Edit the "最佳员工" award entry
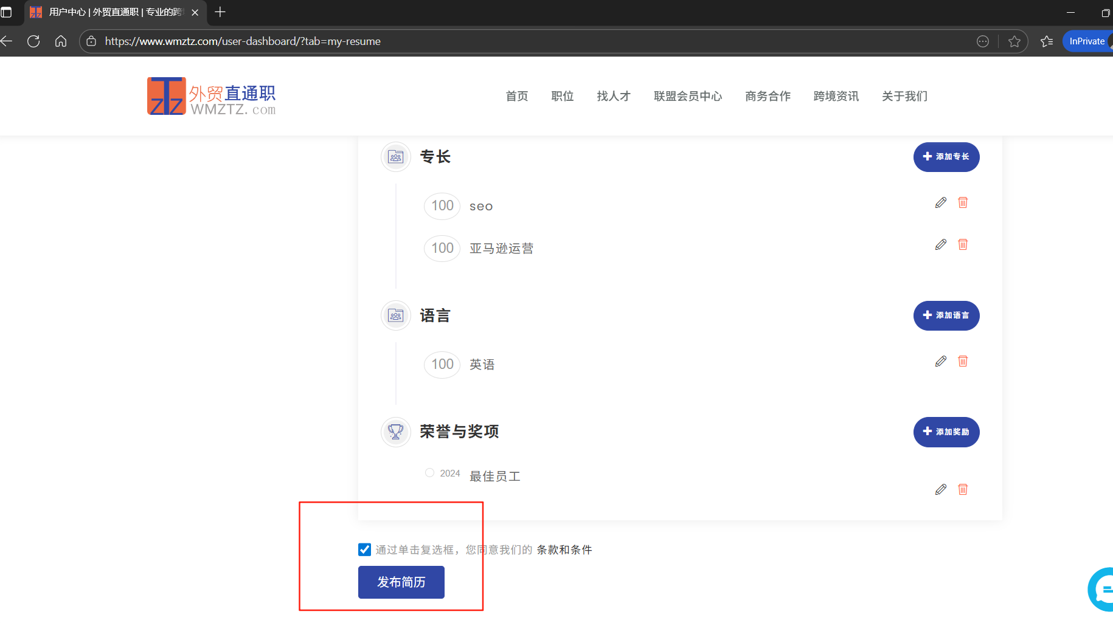 pyautogui.click(x=940, y=489)
